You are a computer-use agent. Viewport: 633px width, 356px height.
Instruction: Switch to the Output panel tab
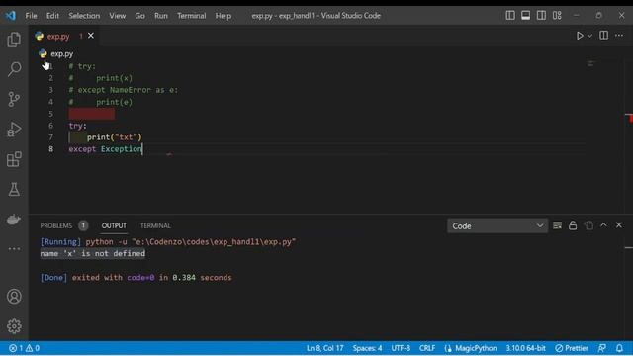point(114,225)
